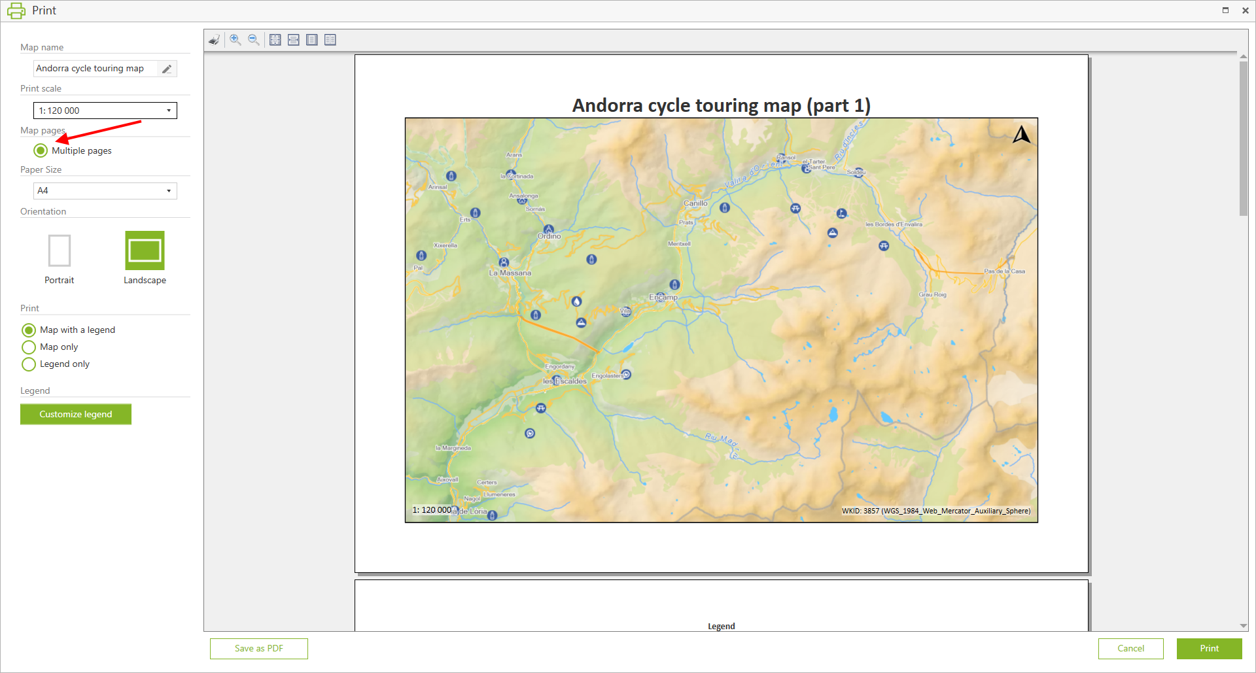
Task: Click the Save as PDF button
Action: point(259,648)
